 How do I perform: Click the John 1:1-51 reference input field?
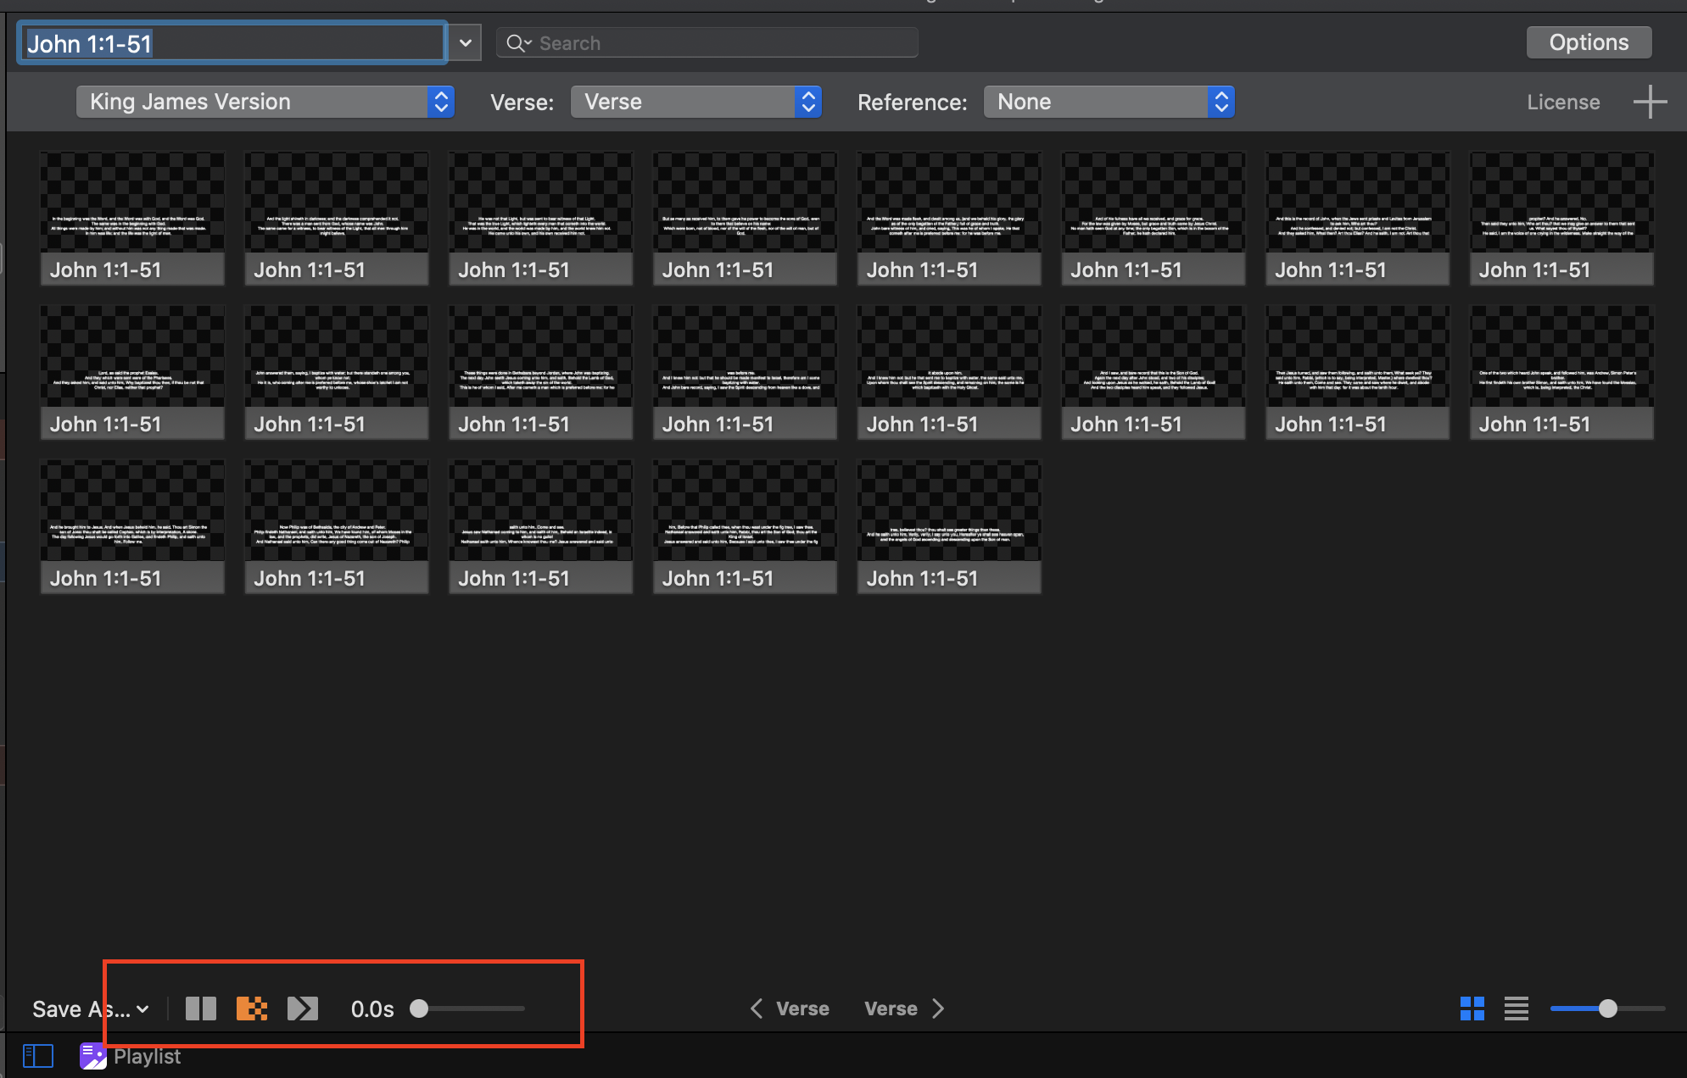pos(232,43)
